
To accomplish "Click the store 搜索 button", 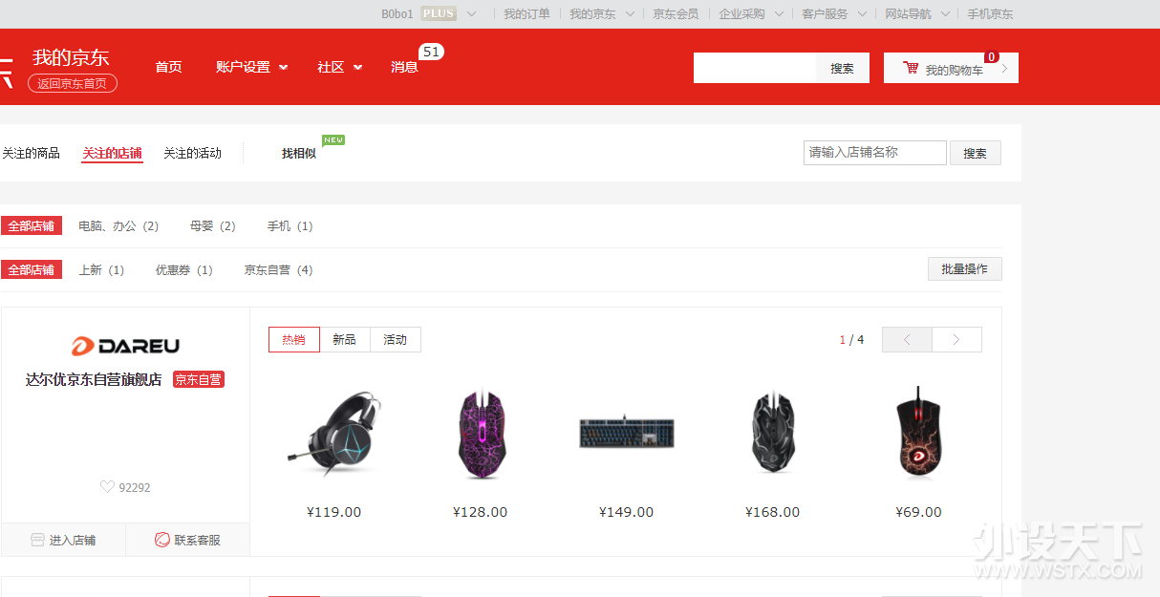I will click(976, 153).
